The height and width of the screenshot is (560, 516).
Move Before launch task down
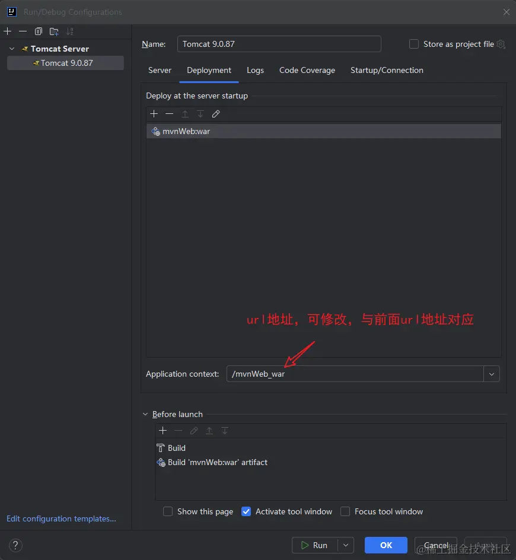click(225, 431)
